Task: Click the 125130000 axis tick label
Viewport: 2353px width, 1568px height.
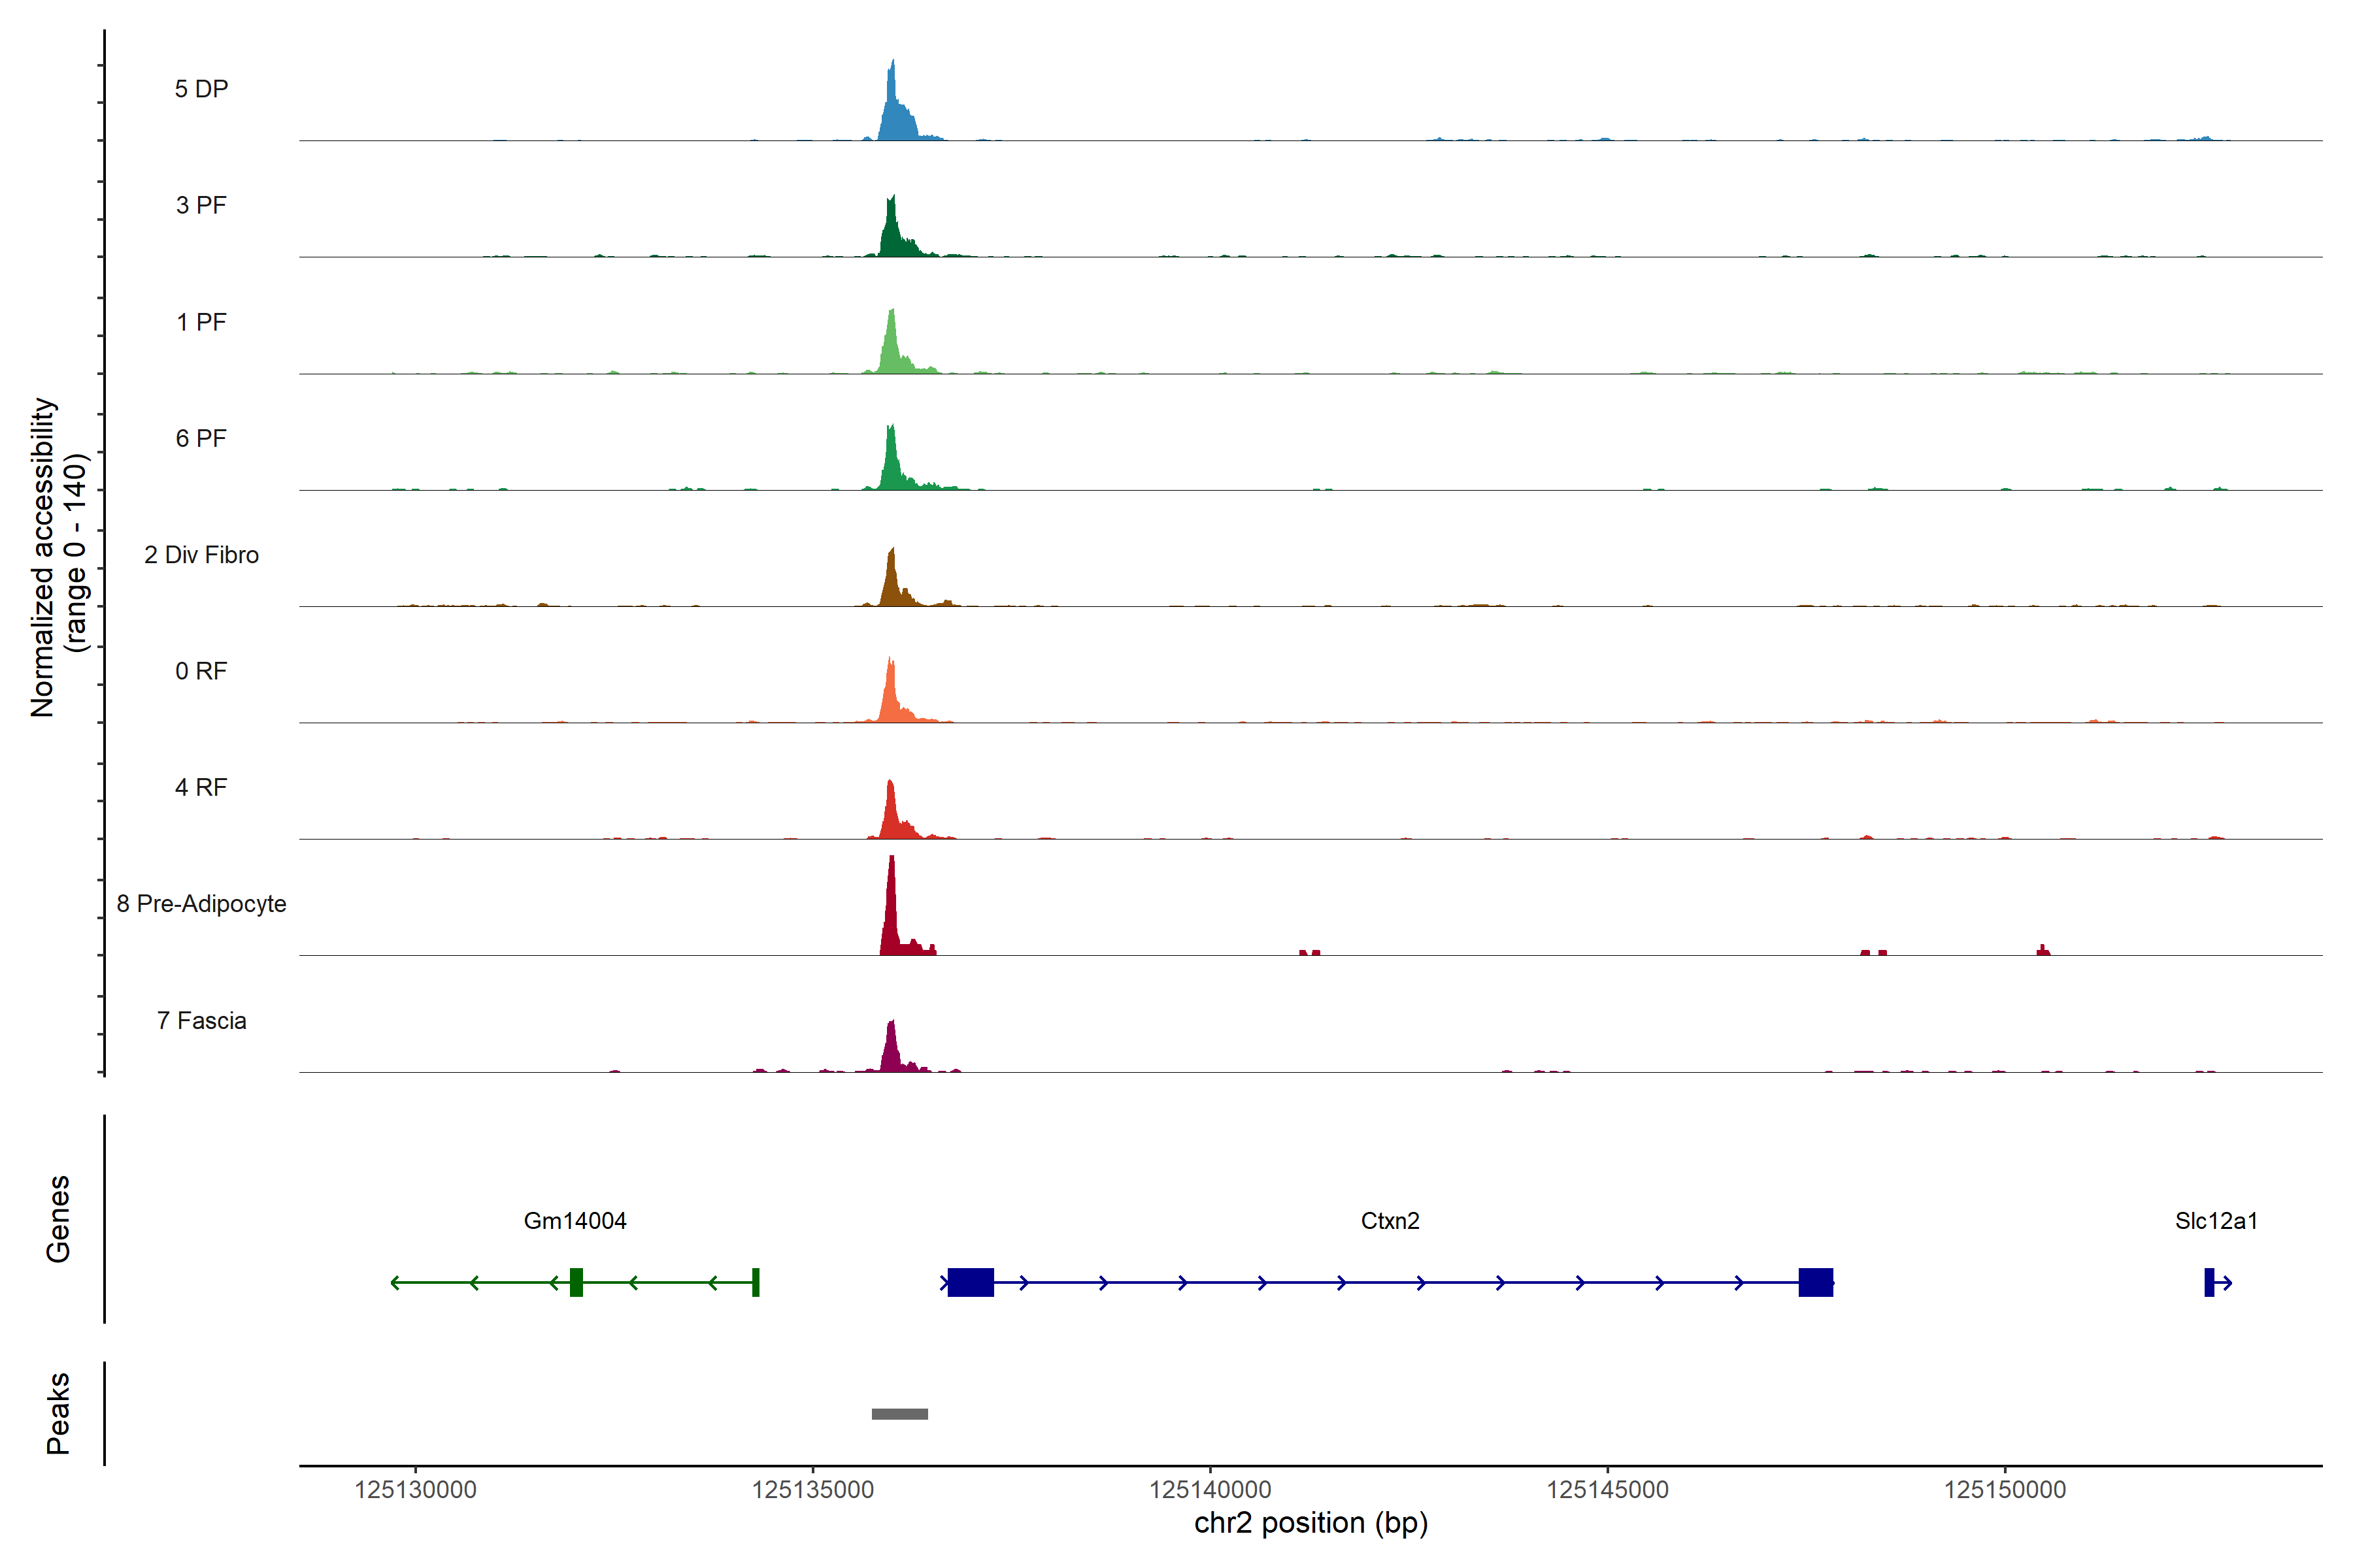Action: point(415,1490)
